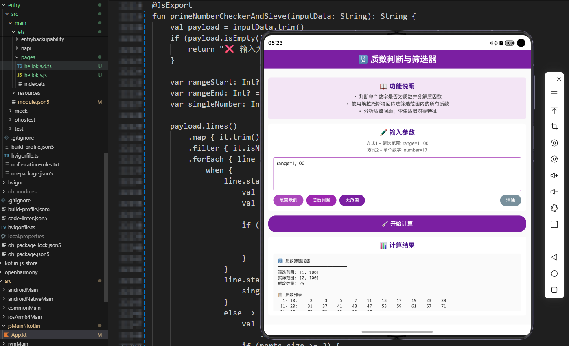Click the upload arrow icon in emulator toolbar
Image resolution: width=569 pixels, height=346 pixels.
coord(554,110)
